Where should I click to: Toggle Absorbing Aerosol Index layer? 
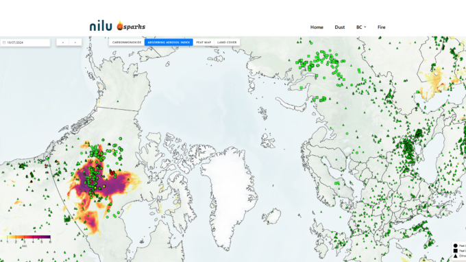[x=169, y=43]
